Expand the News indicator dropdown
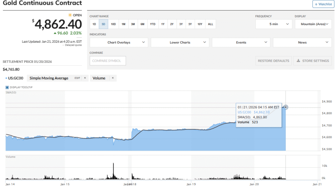The height and width of the screenshot is (189, 335). 302,43
